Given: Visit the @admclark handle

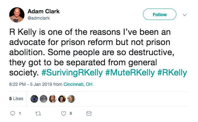Looking at the screenshot, I should click(38, 18).
